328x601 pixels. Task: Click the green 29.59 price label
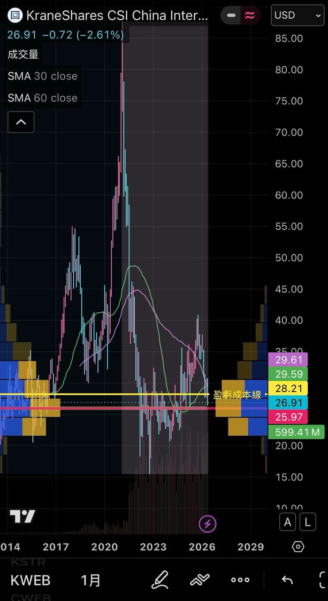(287, 374)
